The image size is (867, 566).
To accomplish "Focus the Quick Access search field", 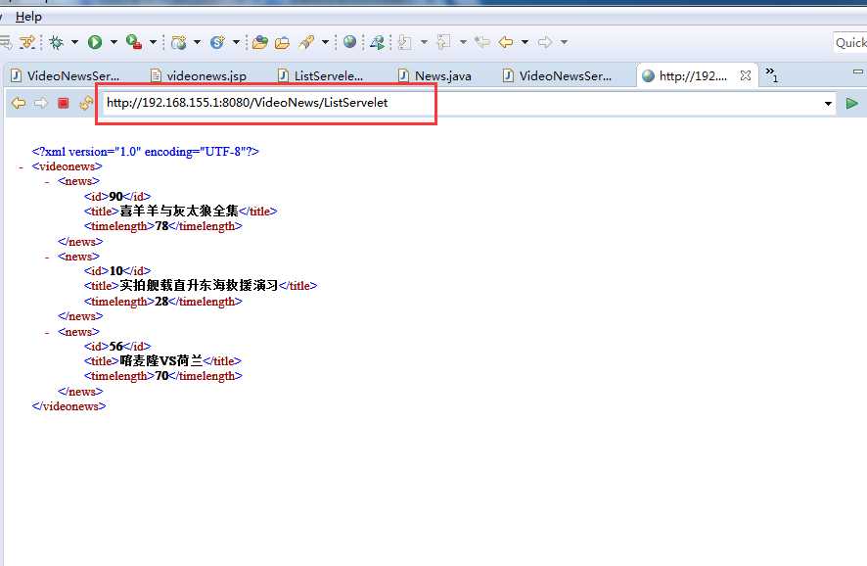I will [x=849, y=43].
